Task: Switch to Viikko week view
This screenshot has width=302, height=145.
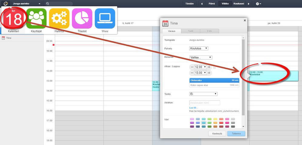Action: pos(225,4)
